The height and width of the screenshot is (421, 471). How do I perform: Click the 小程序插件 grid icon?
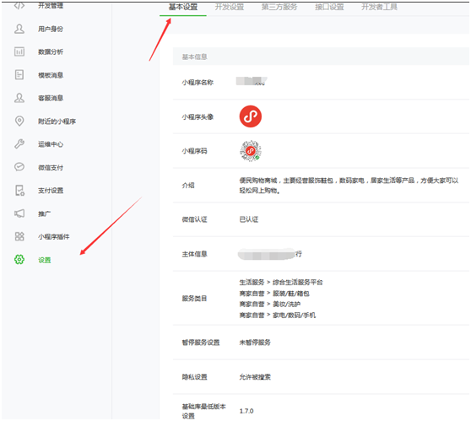[19, 236]
